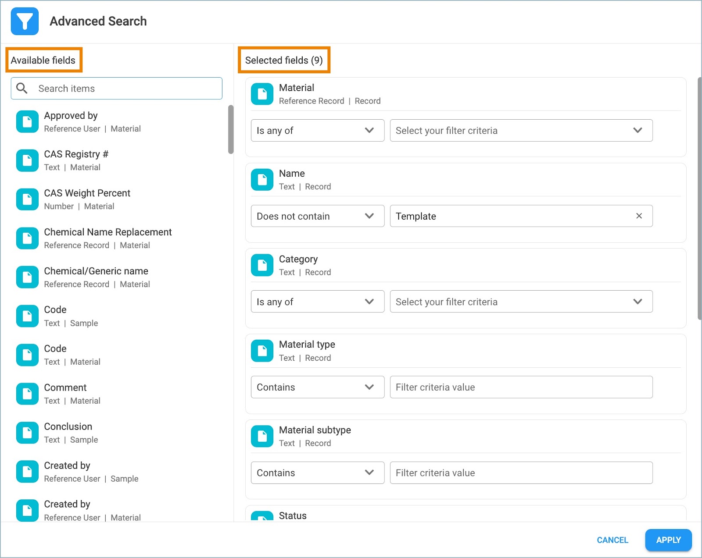Click the Material type filter criteria value field
The image size is (702, 558).
click(521, 387)
